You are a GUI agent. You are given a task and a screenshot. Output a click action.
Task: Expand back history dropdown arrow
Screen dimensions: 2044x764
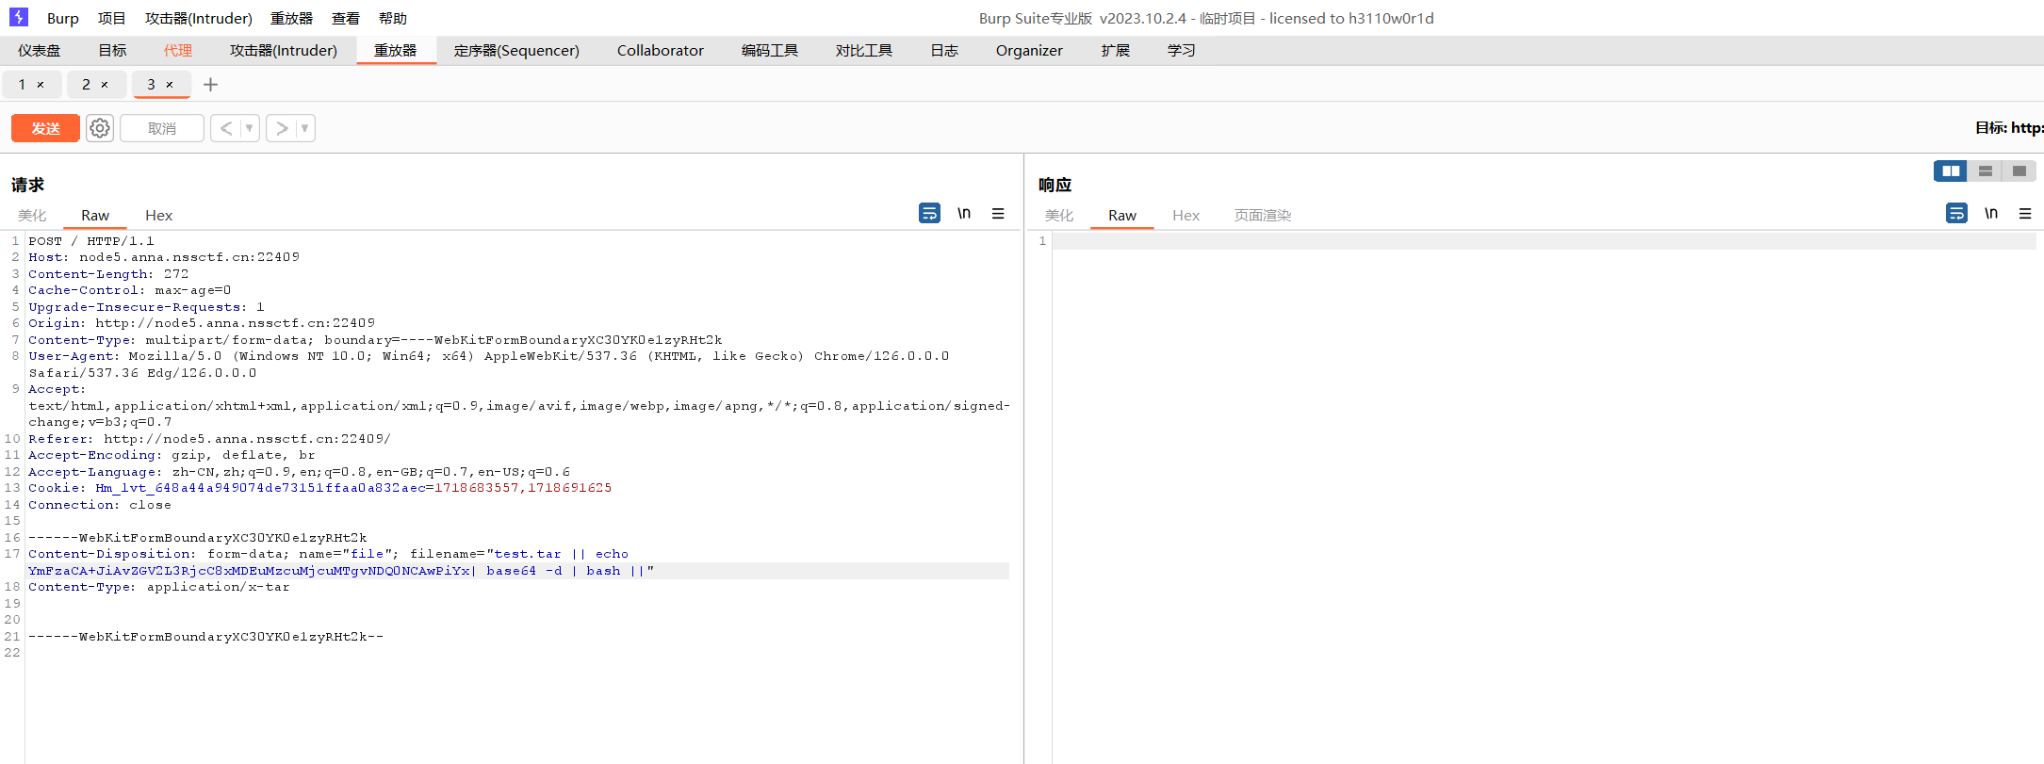250,128
